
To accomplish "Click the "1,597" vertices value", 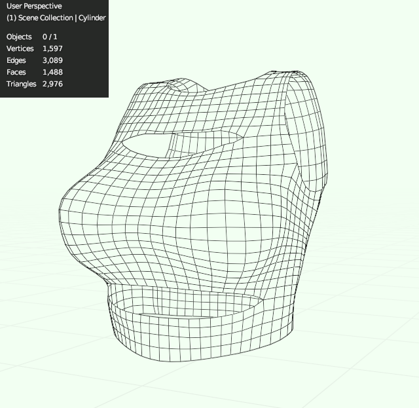I will (52, 48).
